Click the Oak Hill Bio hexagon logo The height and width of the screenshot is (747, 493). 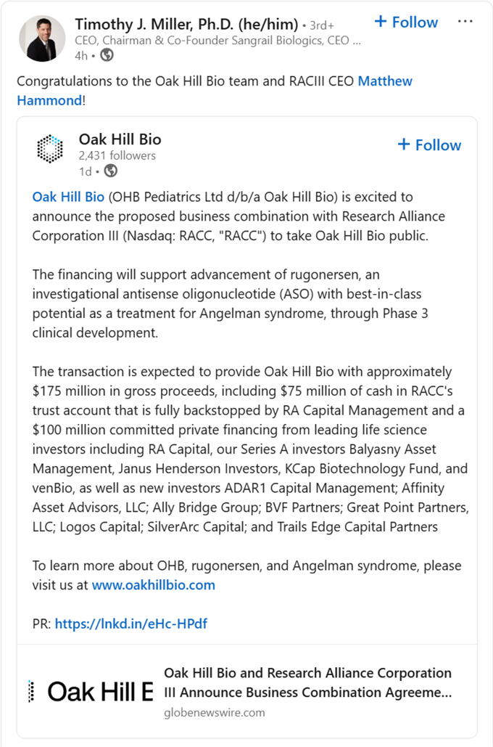50,148
